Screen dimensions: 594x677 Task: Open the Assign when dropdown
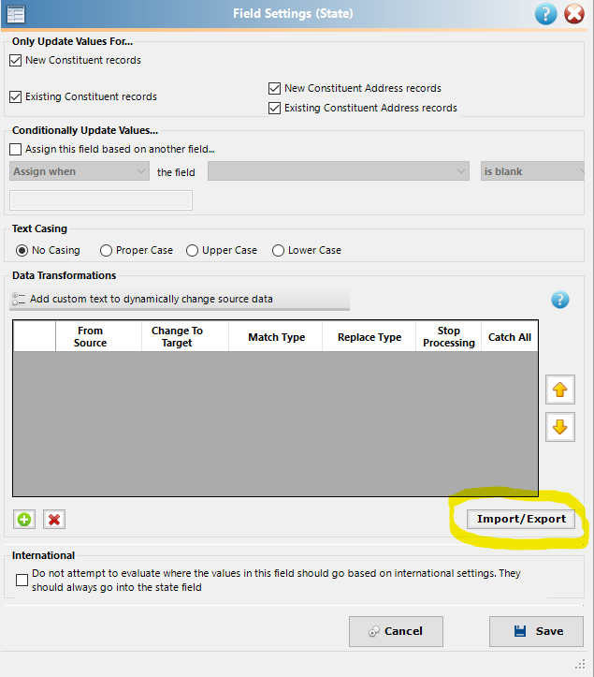[x=80, y=171]
